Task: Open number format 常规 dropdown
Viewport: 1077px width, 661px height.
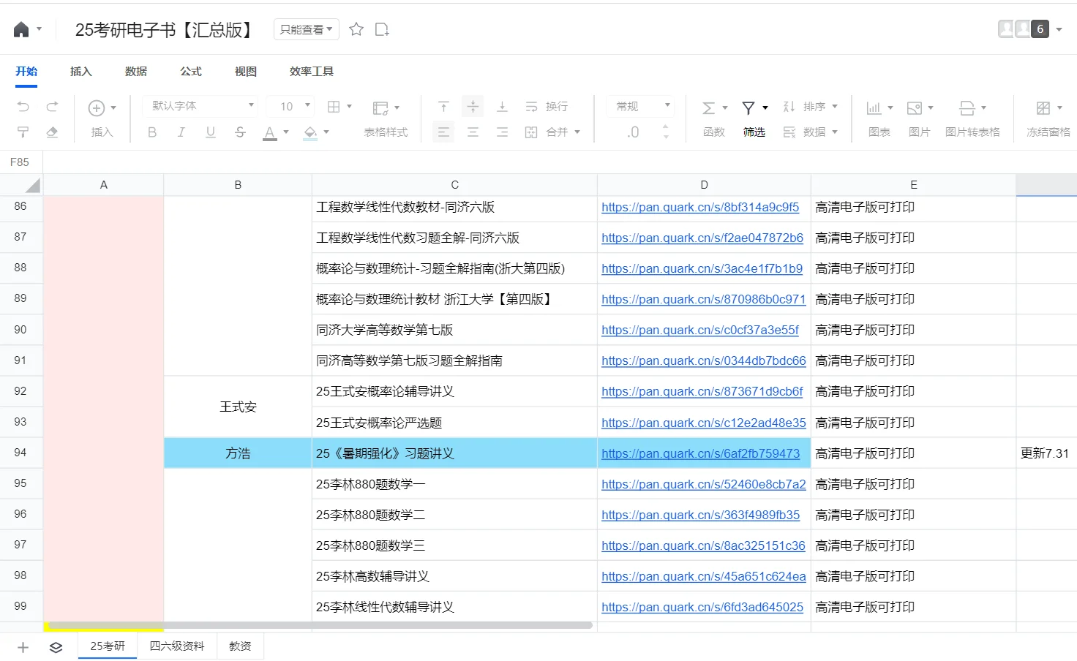Action: pos(639,106)
